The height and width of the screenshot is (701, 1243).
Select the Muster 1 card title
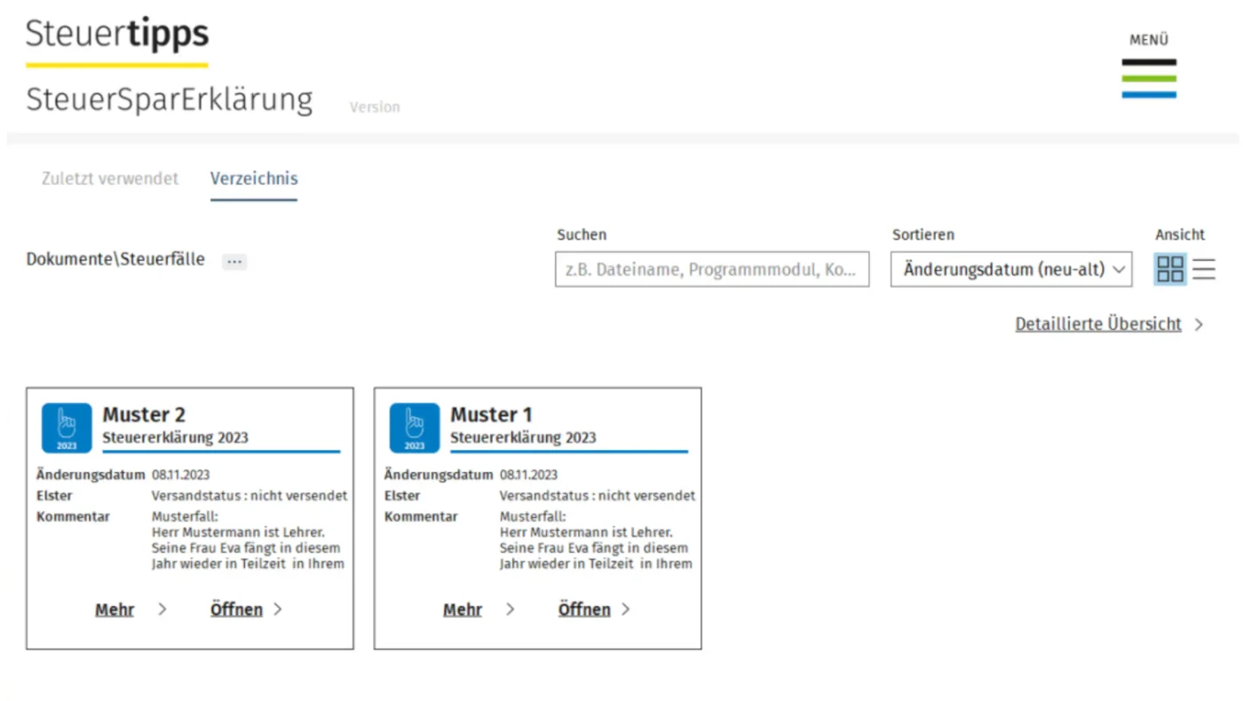point(491,414)
